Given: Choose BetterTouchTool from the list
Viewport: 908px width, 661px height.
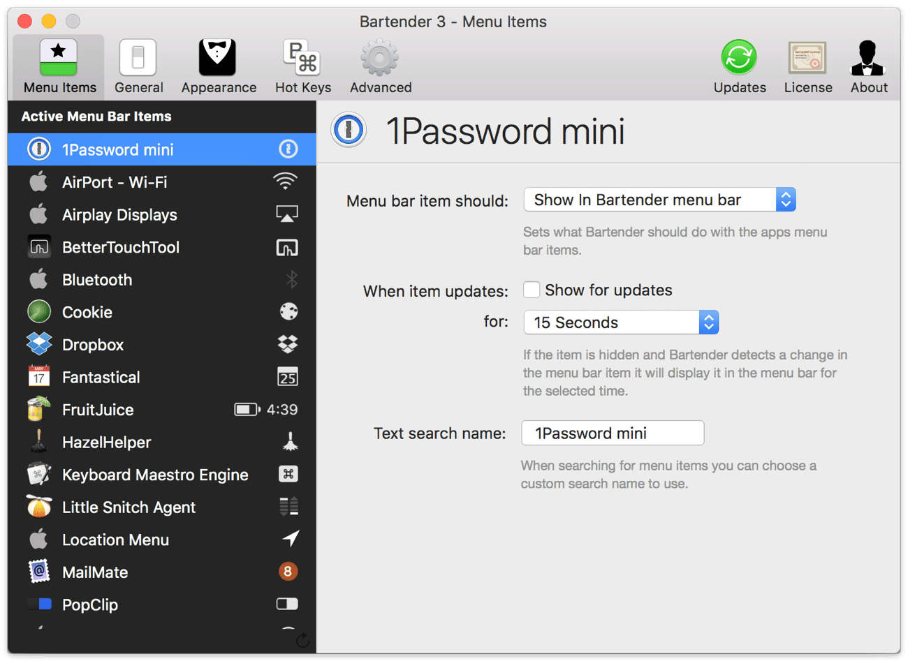Looking at the screenshot, I should click(162, 247).
